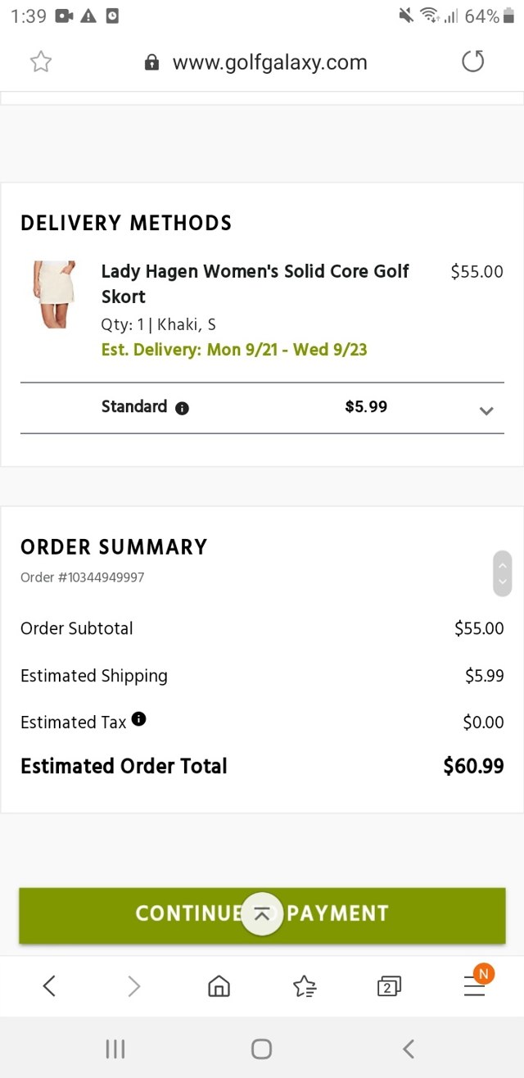Tap the reload page icon
Viewport: 524px width, 1078px height.
click(x=472, y=61)
